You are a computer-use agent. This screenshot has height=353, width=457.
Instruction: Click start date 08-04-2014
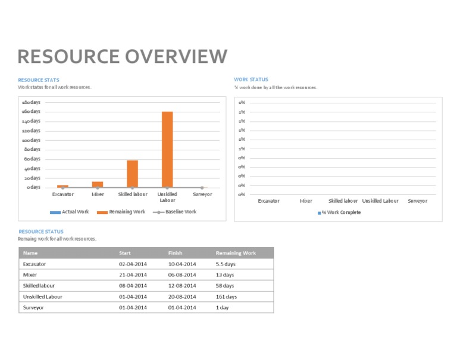point(133,286)
